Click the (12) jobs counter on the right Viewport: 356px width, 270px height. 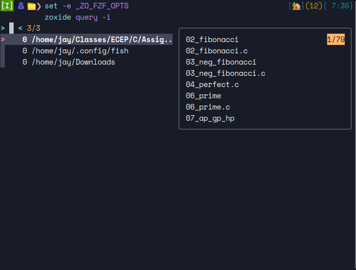(x=313, y=6)
